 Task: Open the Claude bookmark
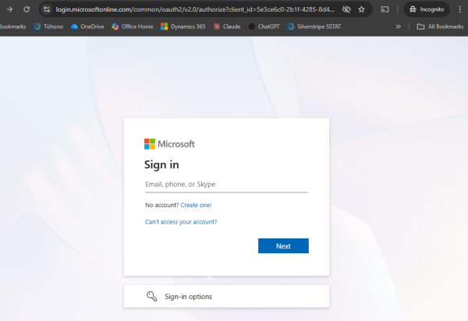(226, 26)
